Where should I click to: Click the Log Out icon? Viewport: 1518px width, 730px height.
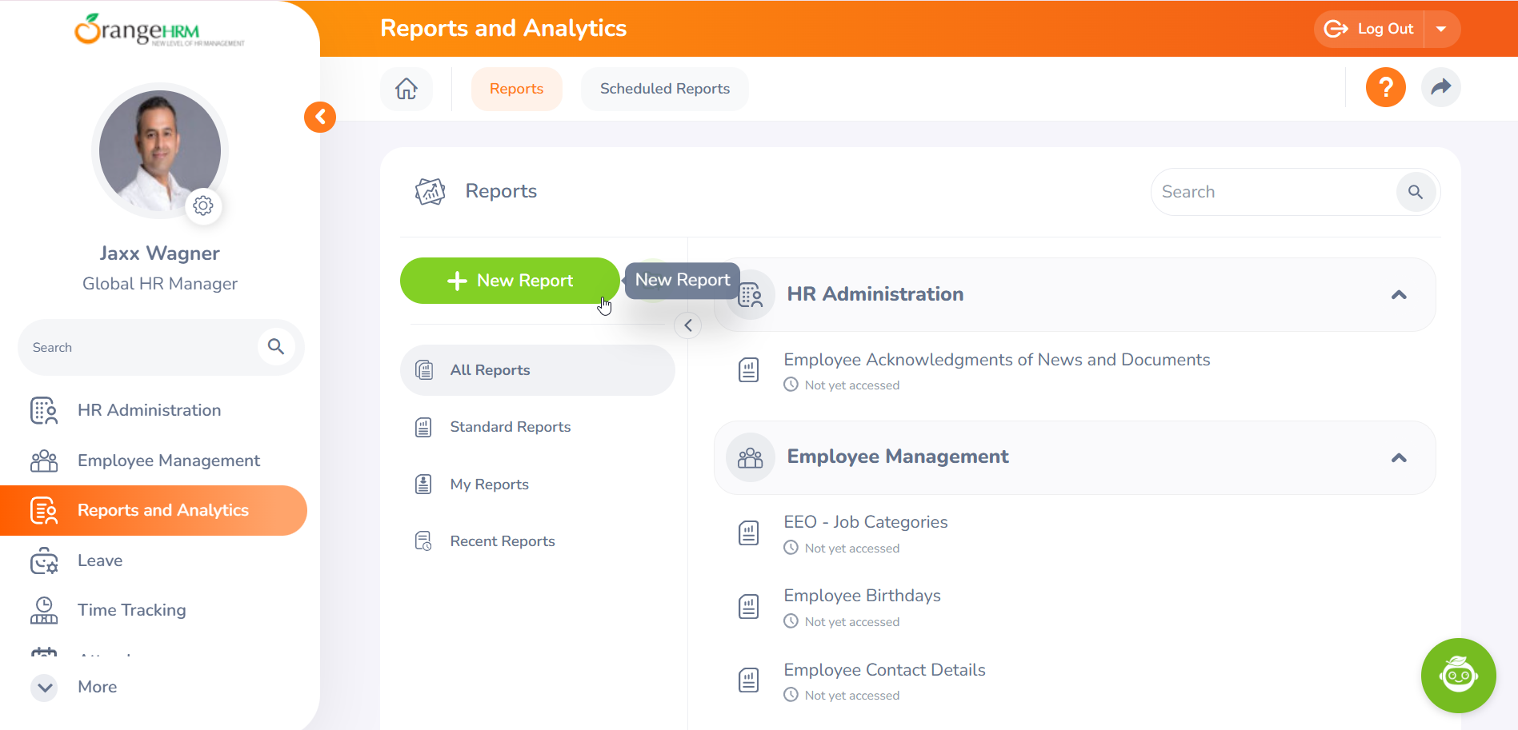tap(1336, 29)
